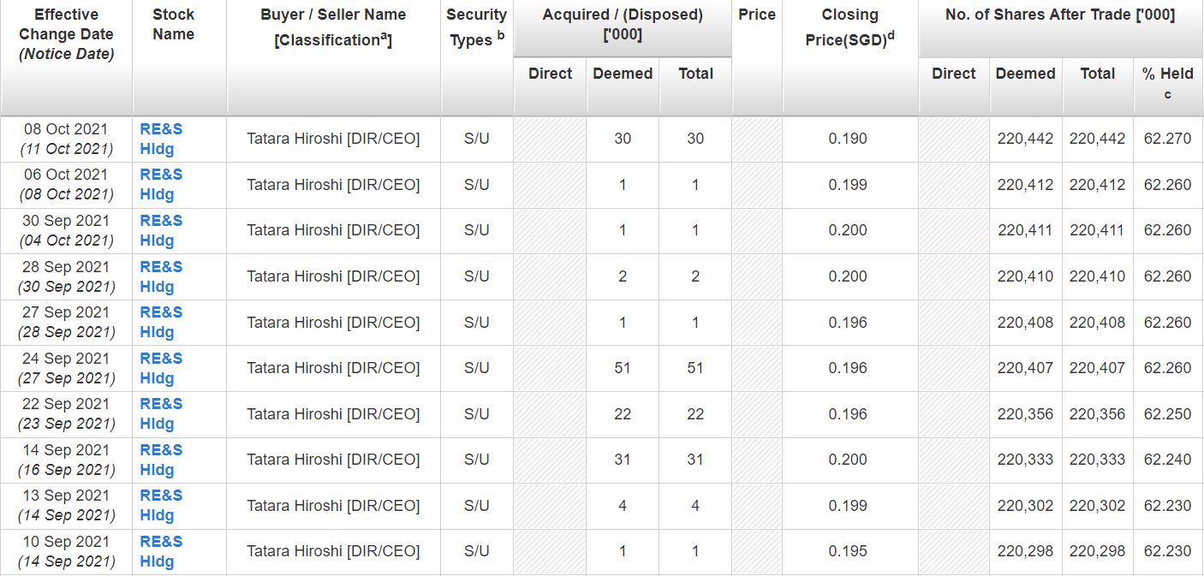Select RE&S Hldg link in 27 Sep 2021 row
Image resolution: width=1204 pixels, height=576 pixels.
coord(161,322)
